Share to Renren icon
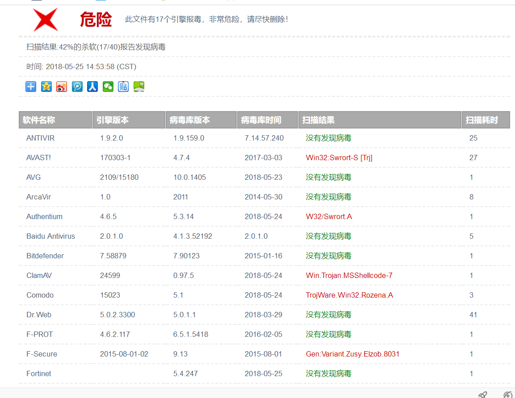The height and width of the screenshot is (398, 515). [92, 87]
